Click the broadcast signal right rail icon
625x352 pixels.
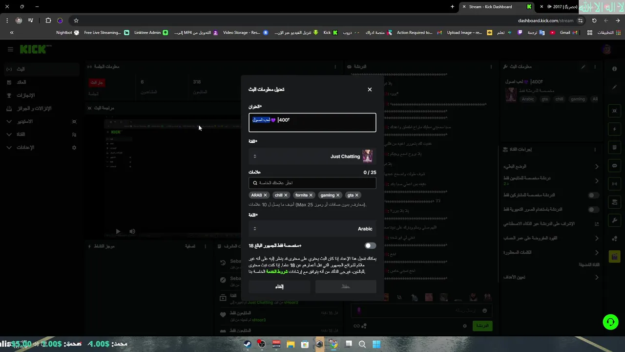pos(615,184)
